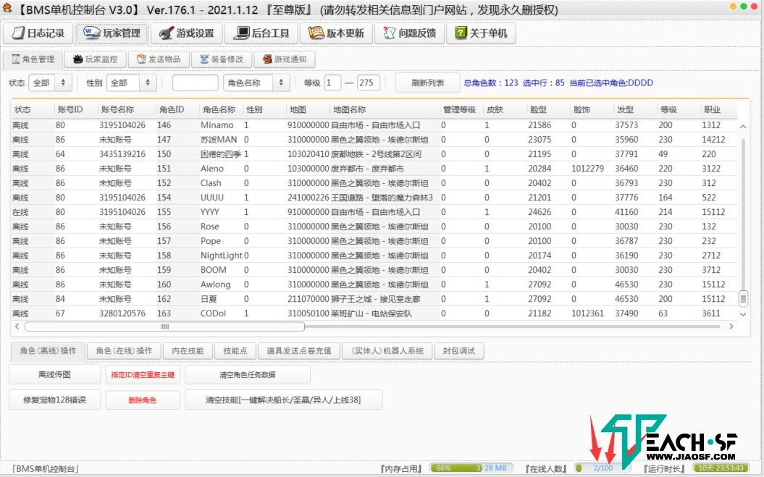
Task: Click the table's scroll up arrow
Action: 743,126
